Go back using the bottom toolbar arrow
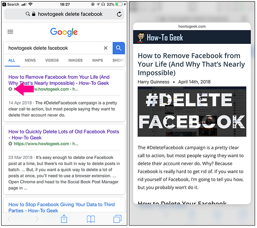 pyautogui.click(x=10, y=219)
